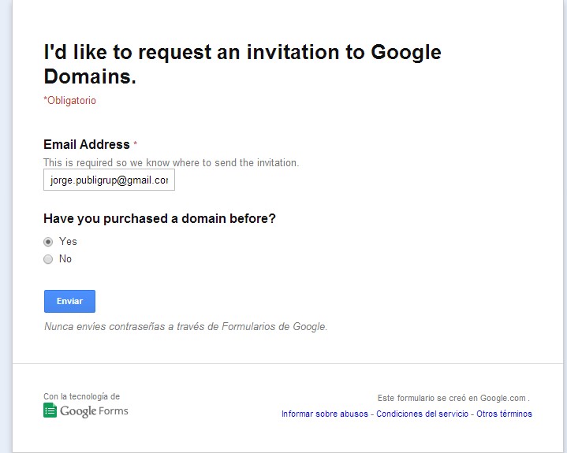Image resolution: width=567 pixels, height=453 pixels.
Task: Click the green Google Forms sheet icon
Action: [50, 410]
